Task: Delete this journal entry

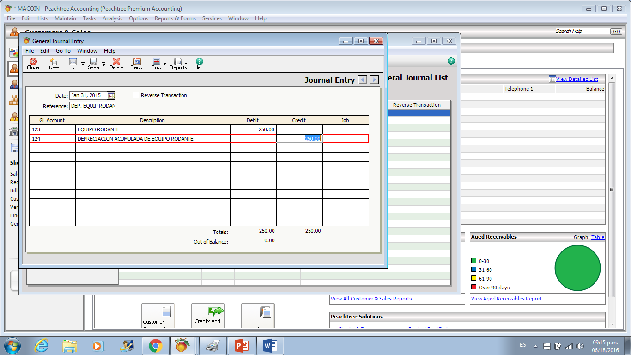Action: tap(116, 64)
